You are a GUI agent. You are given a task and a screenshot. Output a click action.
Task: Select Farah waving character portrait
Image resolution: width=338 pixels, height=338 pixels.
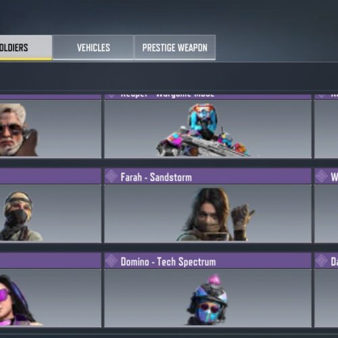coord(216,214)
